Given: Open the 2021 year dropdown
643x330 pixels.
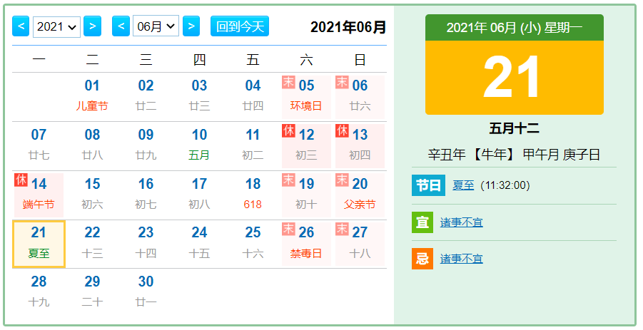Looking at the screenshot, I should click(56, 26).
